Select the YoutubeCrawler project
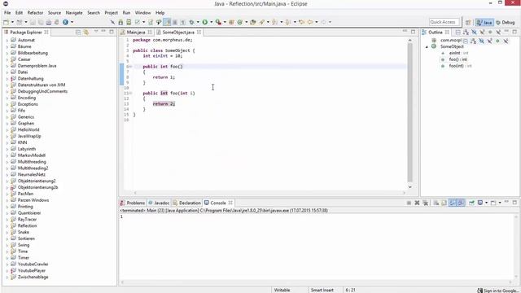The image size is (521, 293). pyautogui.click(x=33, y=264)
